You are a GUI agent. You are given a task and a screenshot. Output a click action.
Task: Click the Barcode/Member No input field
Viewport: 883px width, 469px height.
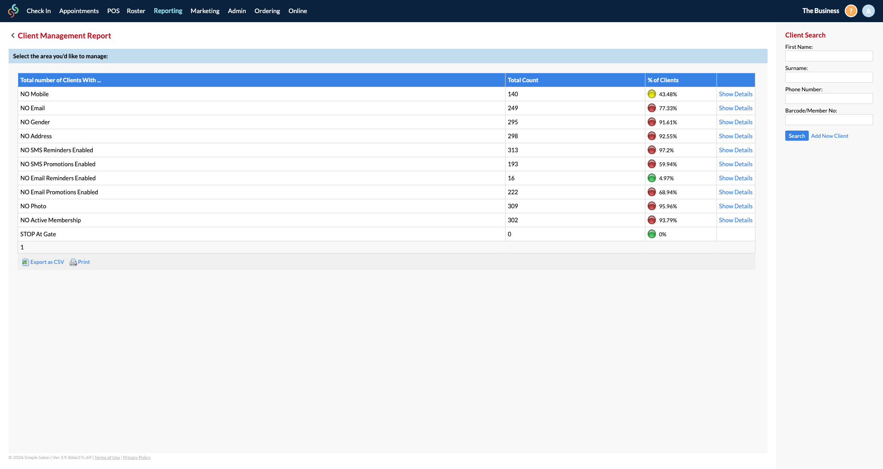pos(829,120)
